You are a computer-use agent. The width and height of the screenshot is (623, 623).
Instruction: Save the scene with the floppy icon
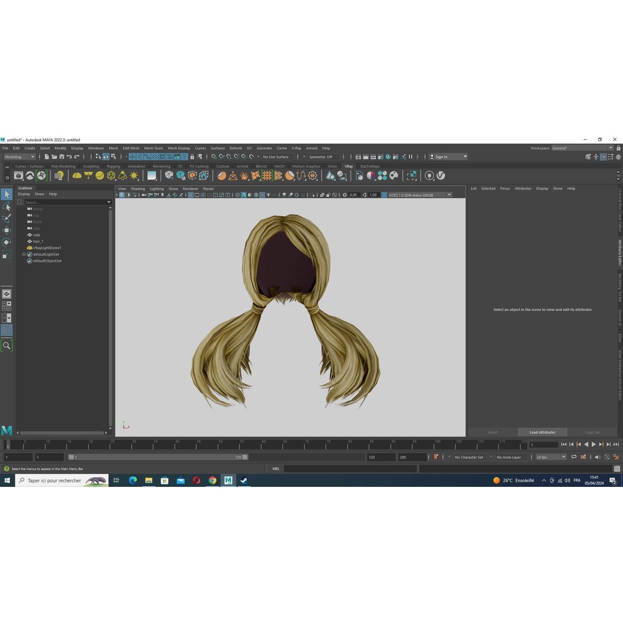(x=62, y=157)
